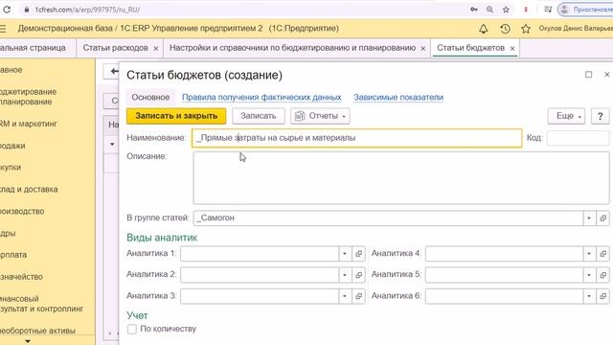Image resolution: width=613 pixels, height=345 pixels.
Task: Click into the Описание text area
Action: pos(401,178)
